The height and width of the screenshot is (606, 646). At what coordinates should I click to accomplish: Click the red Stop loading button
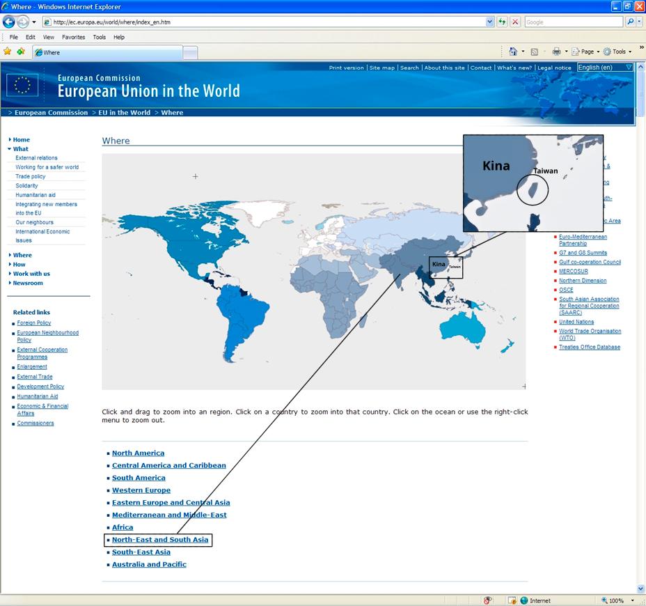[515, 22]
